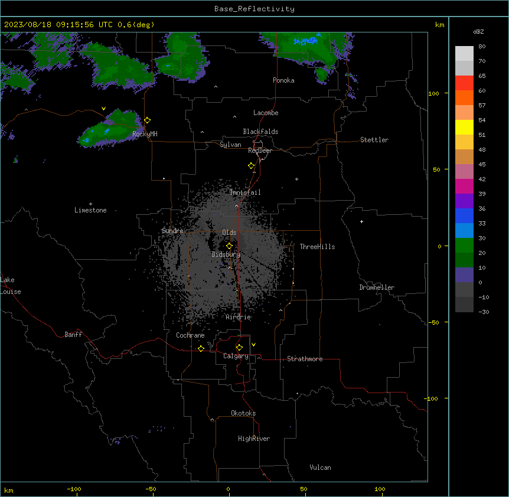Click the Vulcan label
The width and height of the screenshot is (509, 497).
pyautogui.click(x=320, y=467)
